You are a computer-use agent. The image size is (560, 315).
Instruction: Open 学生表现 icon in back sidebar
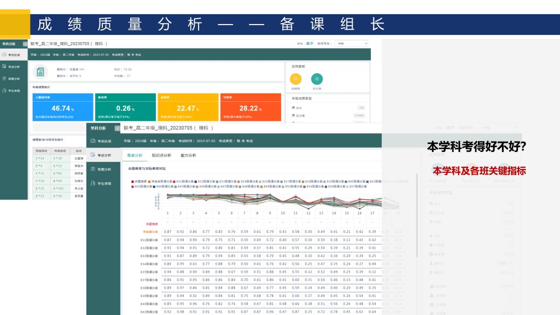click(4, 90)
